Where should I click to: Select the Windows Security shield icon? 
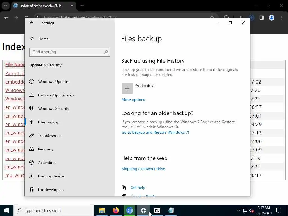pyautogui.click(x=31, y=108)
